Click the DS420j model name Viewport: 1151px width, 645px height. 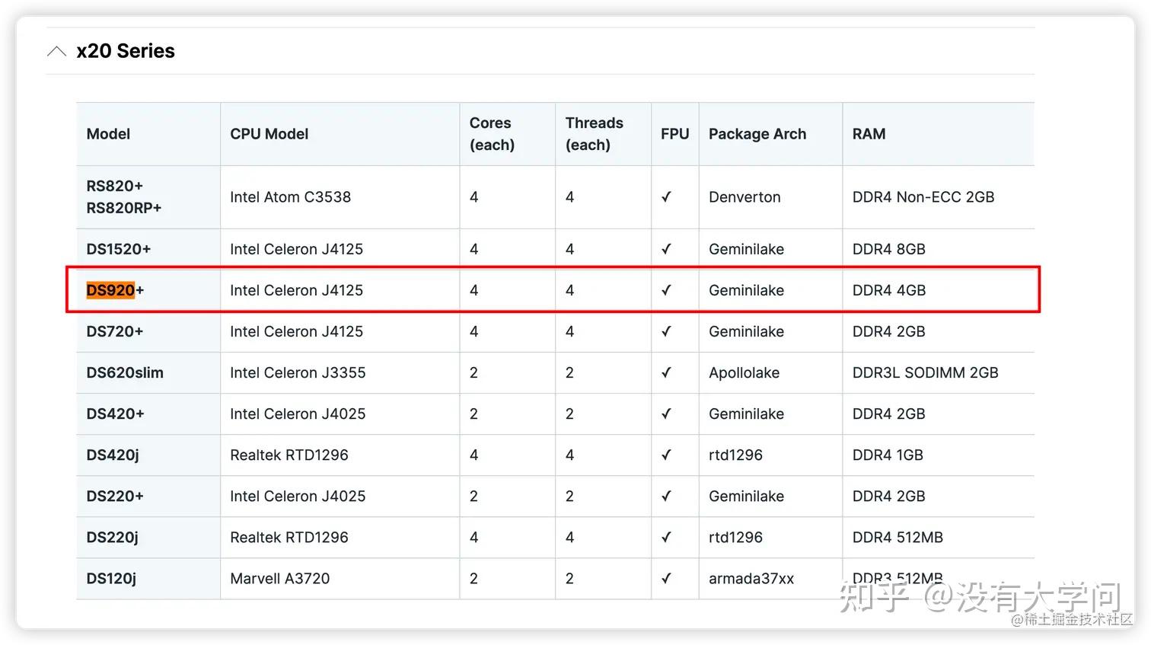(112, 455)
